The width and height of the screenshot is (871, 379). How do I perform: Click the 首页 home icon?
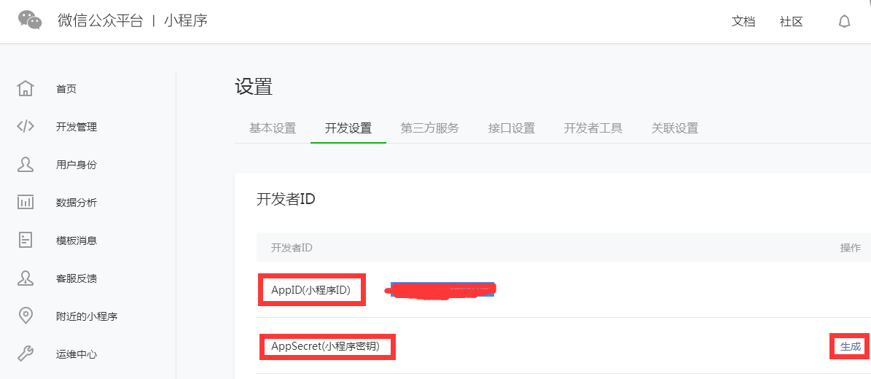click(x=26, y=89)
